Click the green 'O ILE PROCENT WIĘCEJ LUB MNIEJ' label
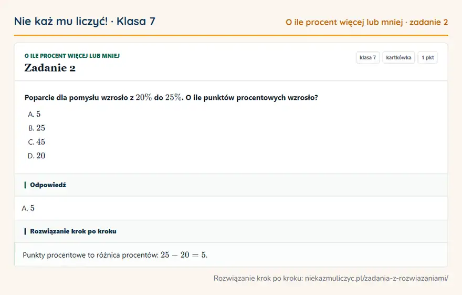462x295 pixels. (x=72, y=56)
